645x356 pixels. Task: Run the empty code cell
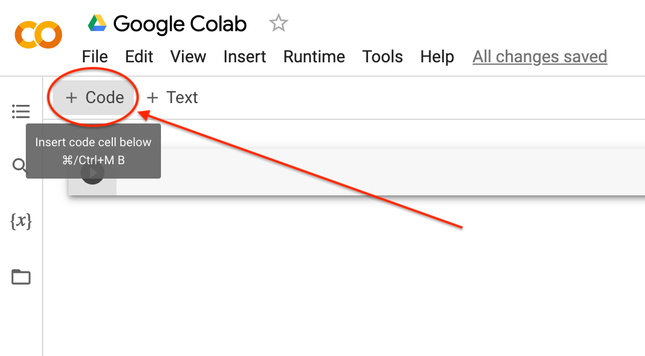coord(92,173)
